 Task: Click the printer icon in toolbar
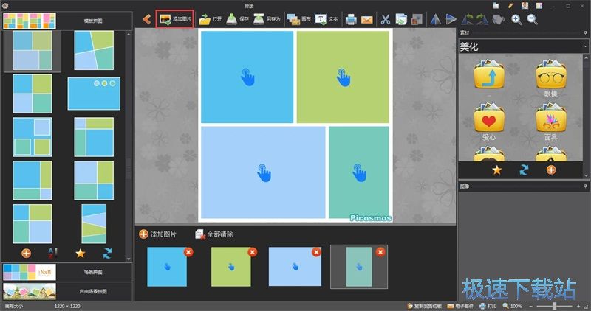(351, 20)
